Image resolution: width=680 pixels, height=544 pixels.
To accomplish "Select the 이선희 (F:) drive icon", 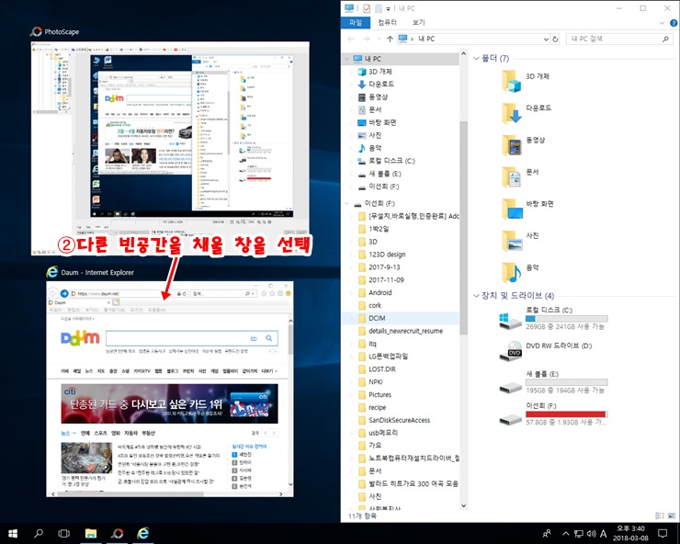I will (510, 419).
